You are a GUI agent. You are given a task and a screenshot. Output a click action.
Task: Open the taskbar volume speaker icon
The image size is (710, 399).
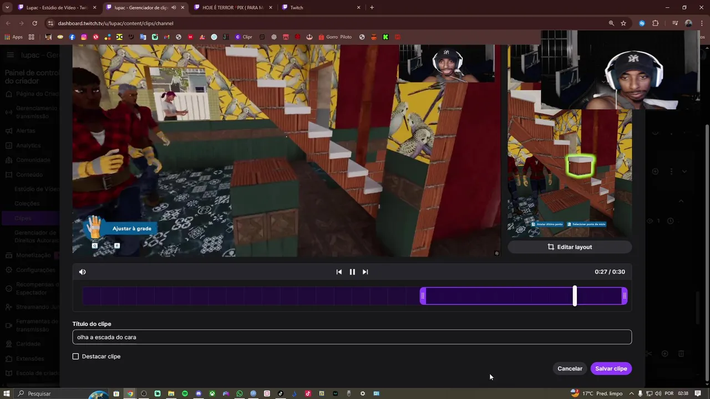(x=659, y=393)
